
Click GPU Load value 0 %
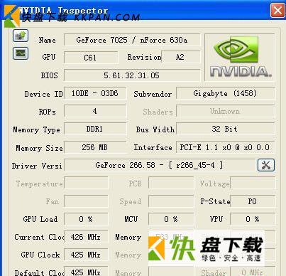pyautogui.click(x=86, y=219)
